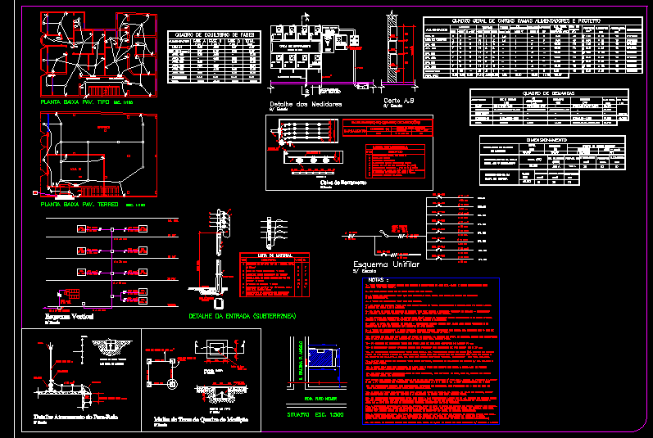
Task: Select the hatched wall section above Corte A-B
Action: (392, 50)
